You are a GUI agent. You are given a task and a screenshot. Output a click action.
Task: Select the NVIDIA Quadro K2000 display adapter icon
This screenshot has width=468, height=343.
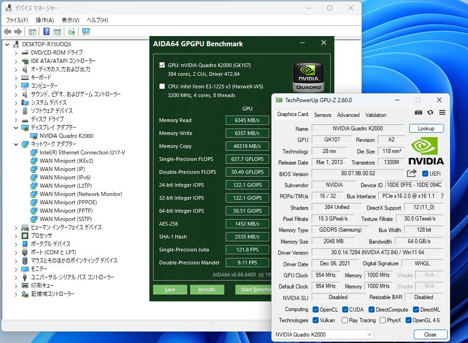(34, 136)
